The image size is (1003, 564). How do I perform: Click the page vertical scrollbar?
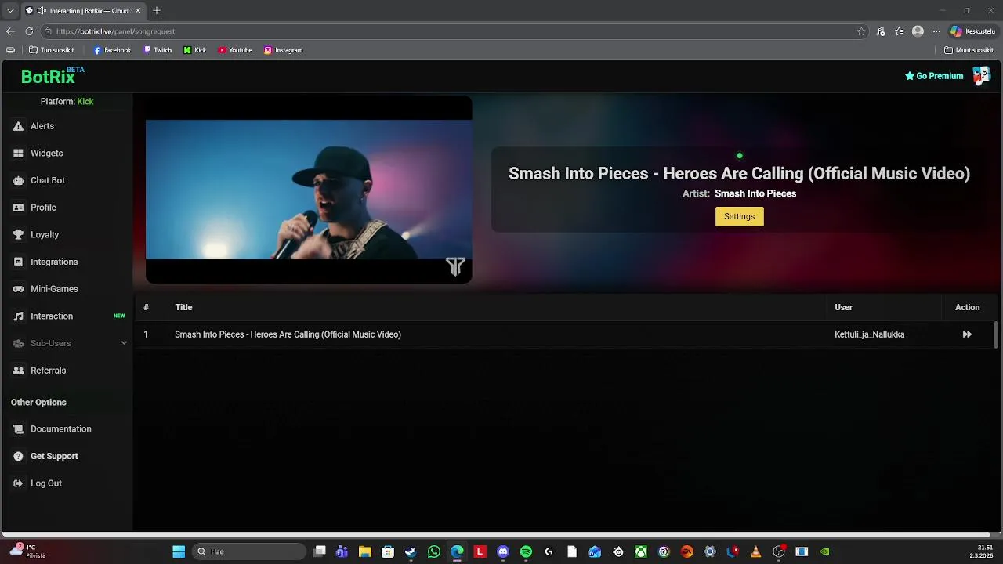click(x=996, y=334)
